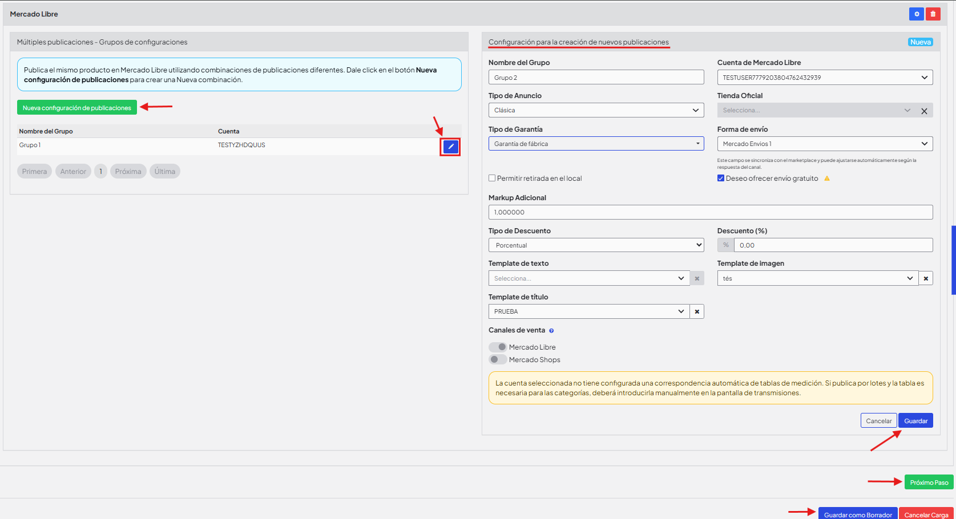Edit Grupo 1 with pencil icon
Viewport: 956px width, 519px height.
pyautogui.click(x=451, y=147)
